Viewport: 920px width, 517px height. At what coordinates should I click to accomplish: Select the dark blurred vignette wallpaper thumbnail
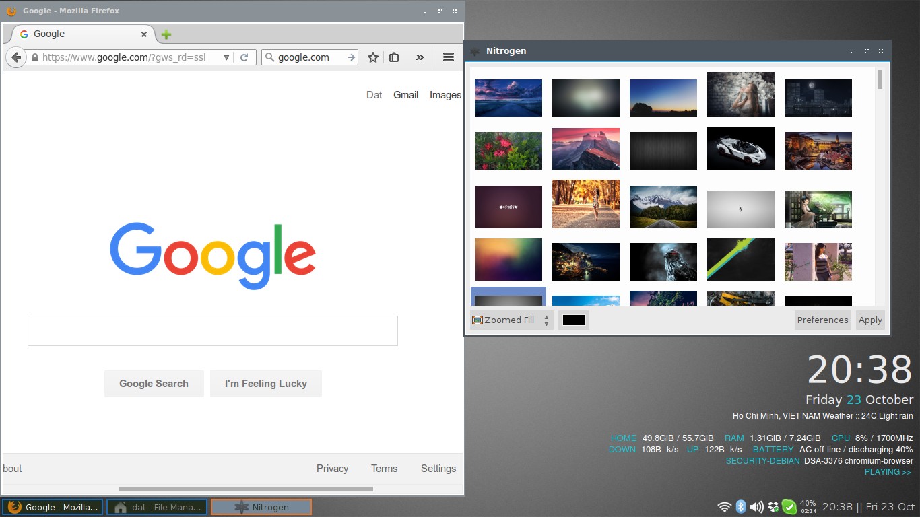pos(586,98)
